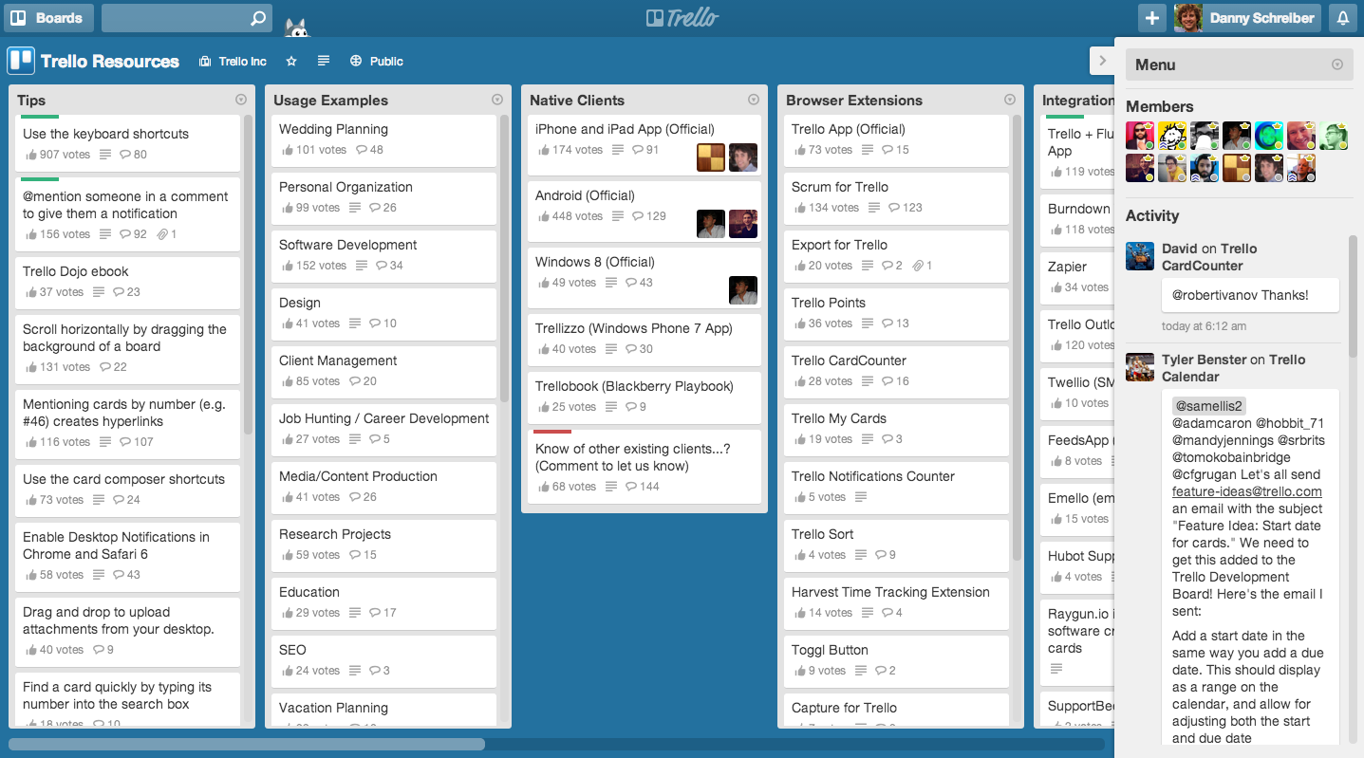The image size is (1364, 758).
Task: Click comment icon on Scrum for Trello
Action: tap(888, 208)
